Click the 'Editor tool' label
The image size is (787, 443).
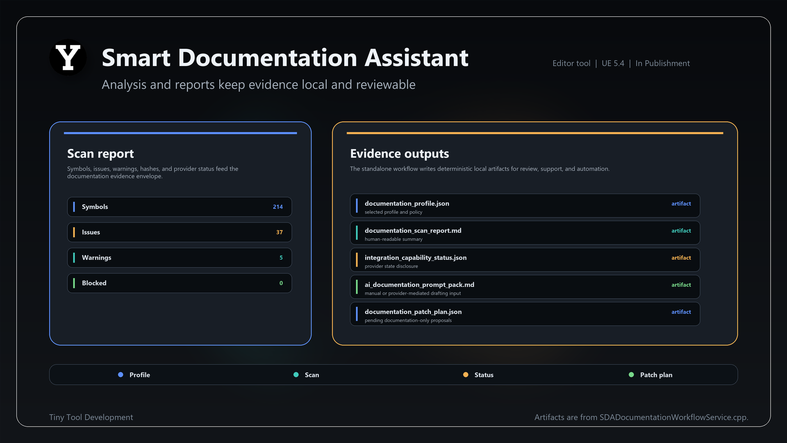pyautogui.click(x=571, y=63)
